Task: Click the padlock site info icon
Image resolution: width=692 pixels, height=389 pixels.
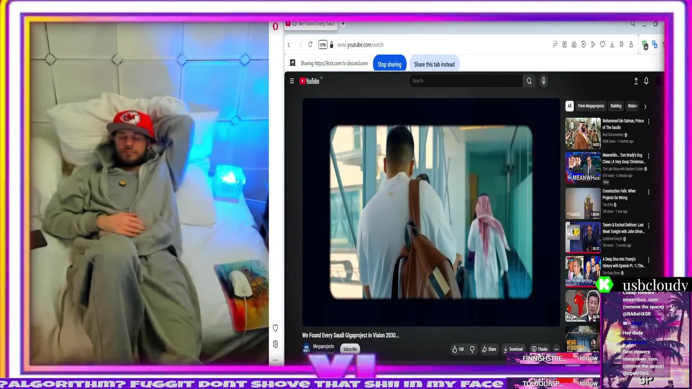Action: 331,45
